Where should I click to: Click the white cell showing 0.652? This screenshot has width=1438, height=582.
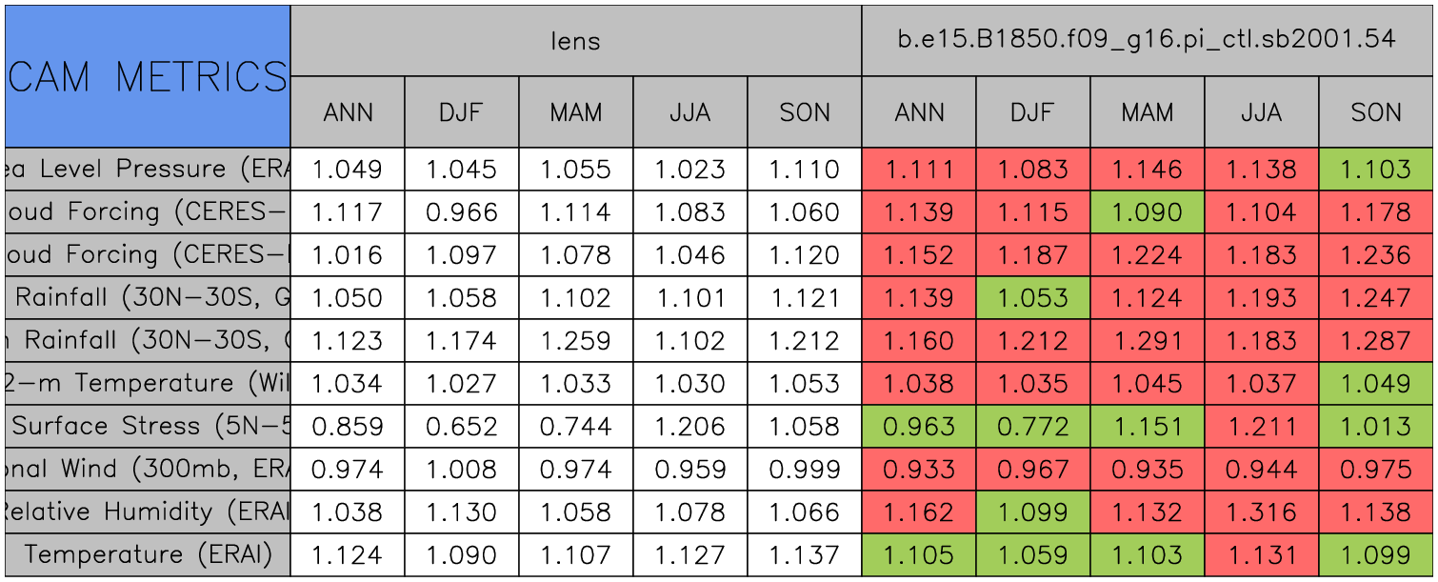[461, 426]
